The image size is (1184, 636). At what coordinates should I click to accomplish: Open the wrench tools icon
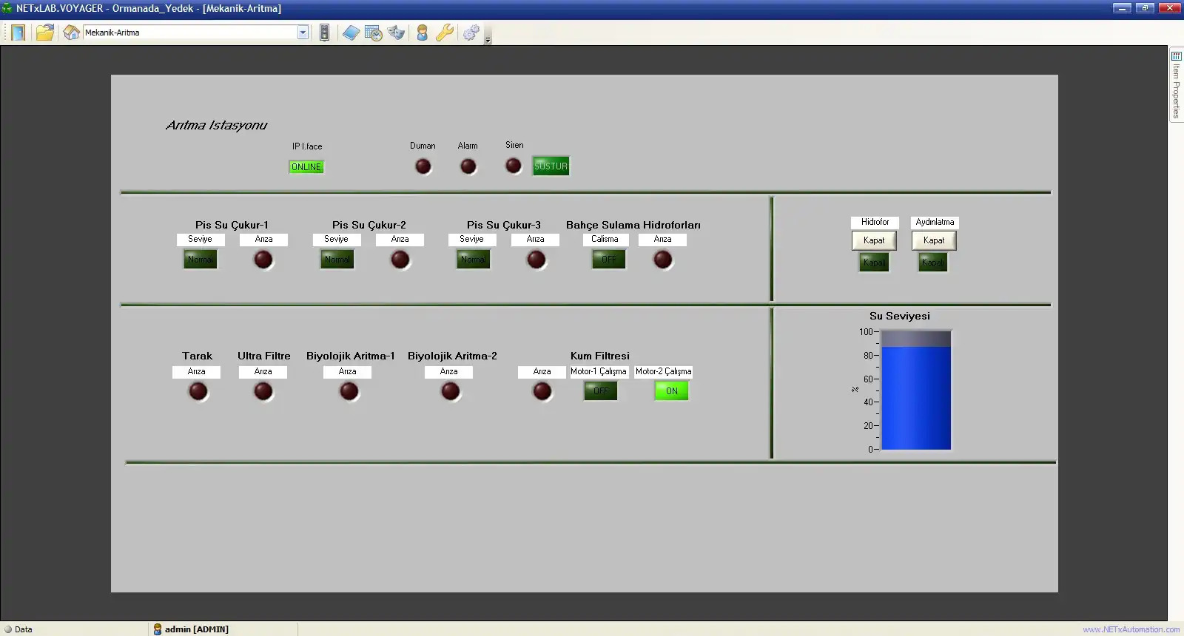pyautogui.click(x=445, y=33)
